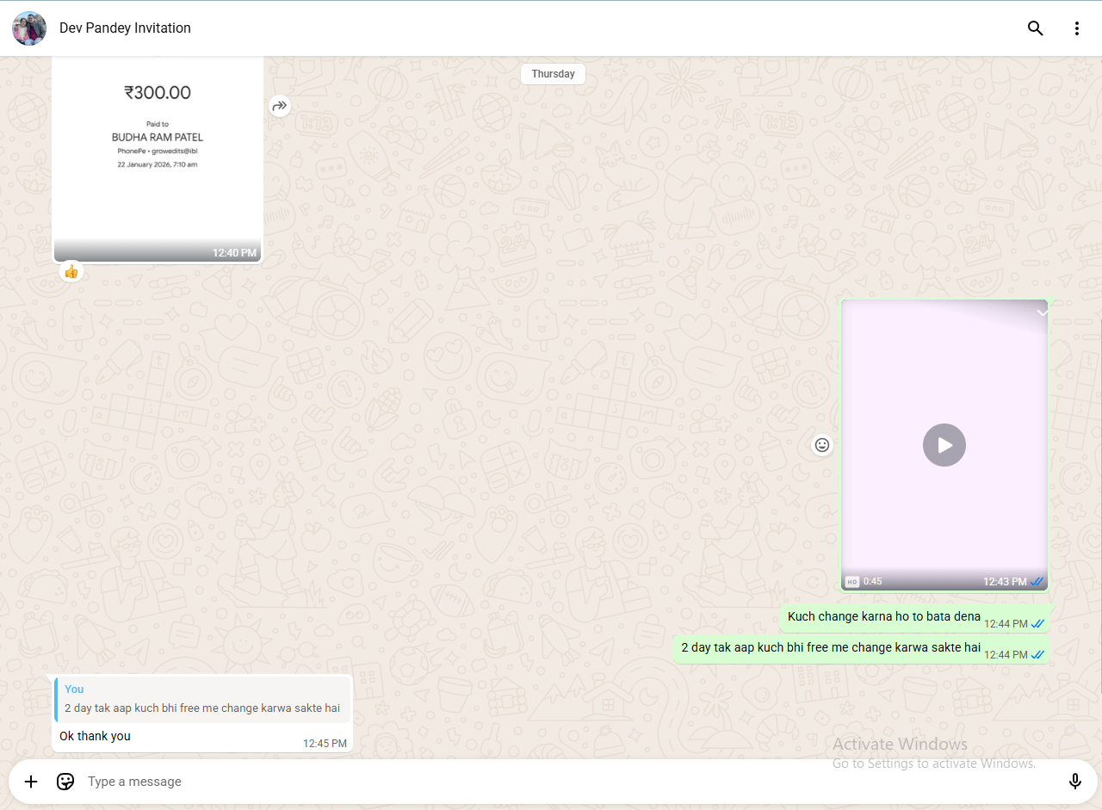Click the thumbs-up reaction under the payment image

[71, 272]
